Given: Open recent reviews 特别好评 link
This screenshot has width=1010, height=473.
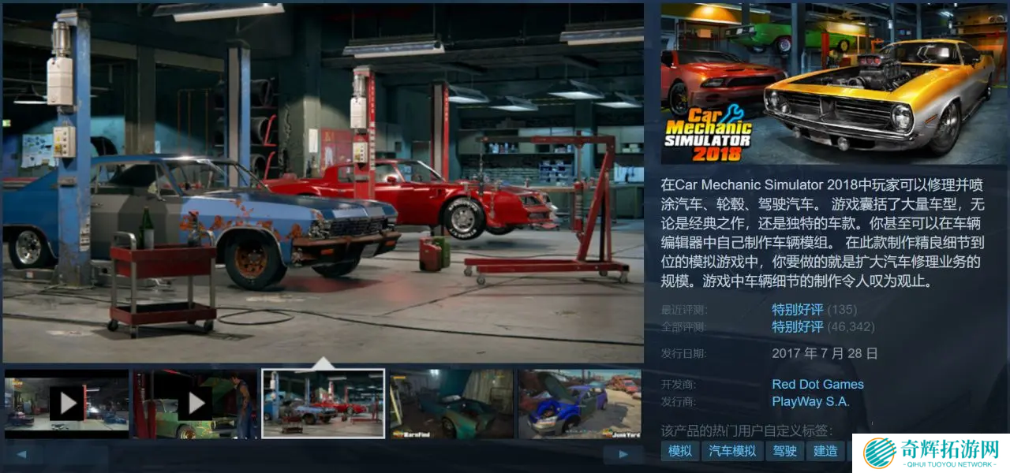Looking at the screenshot, I should coord(797,309).
